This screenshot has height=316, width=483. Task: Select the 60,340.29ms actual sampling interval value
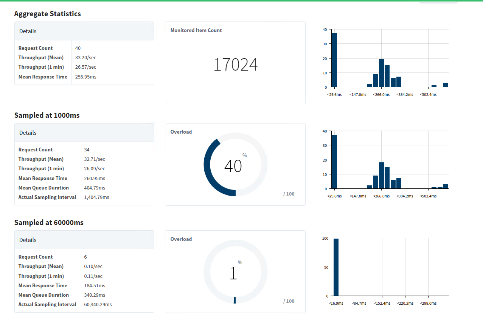(x=98, y=304)
